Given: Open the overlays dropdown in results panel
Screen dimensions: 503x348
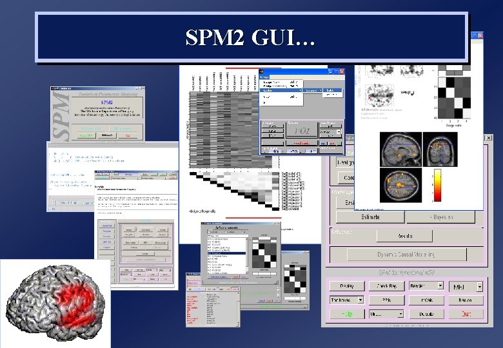Looking at the screenshot, I should [330, 132].
